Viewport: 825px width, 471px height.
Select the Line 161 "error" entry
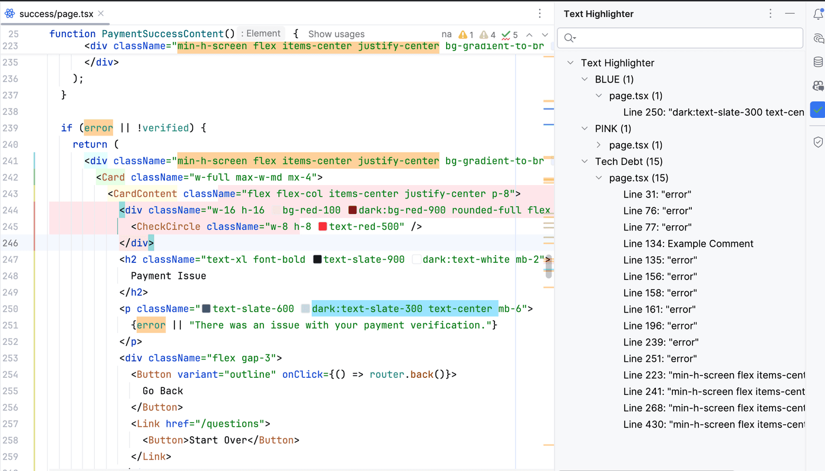pos(659,310)
